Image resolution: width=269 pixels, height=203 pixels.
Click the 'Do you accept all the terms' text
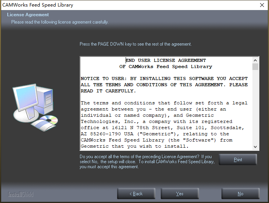click(147, 162)
